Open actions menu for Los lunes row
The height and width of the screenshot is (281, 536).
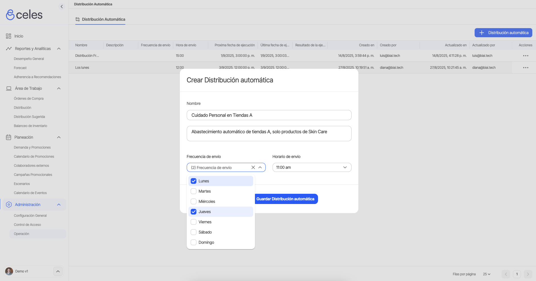coord(525,68)
